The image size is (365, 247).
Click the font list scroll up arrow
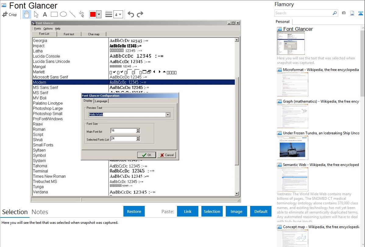coord(237,40)
